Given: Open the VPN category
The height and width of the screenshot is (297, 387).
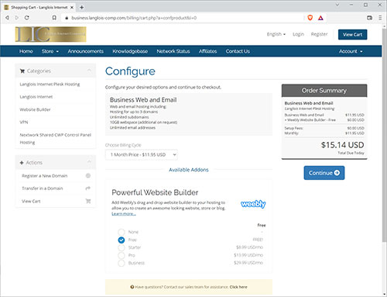Looking at the screenshot, I should tap(24, 123).
